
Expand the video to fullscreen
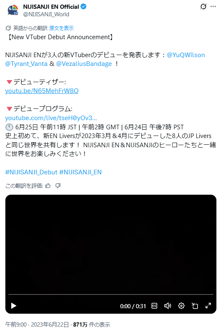click(208, 306)
